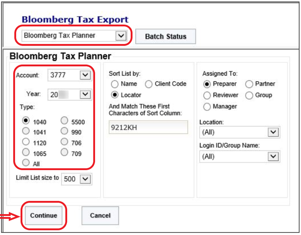
Task: Select the 1041 return type
Action: [x=26, y=131]
